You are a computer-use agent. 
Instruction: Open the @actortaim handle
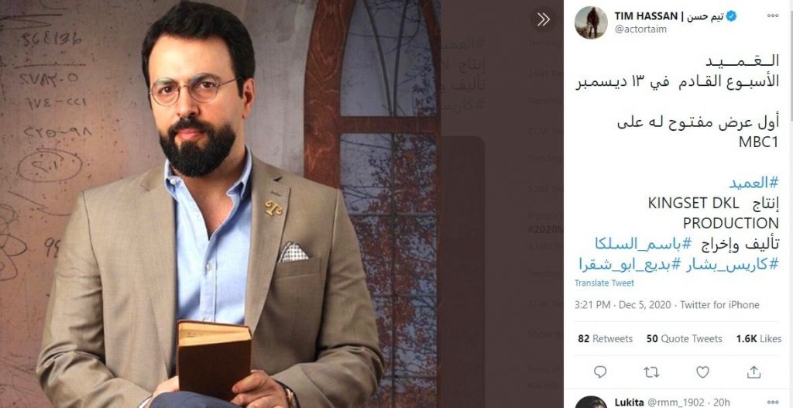(x=640, y=29)
